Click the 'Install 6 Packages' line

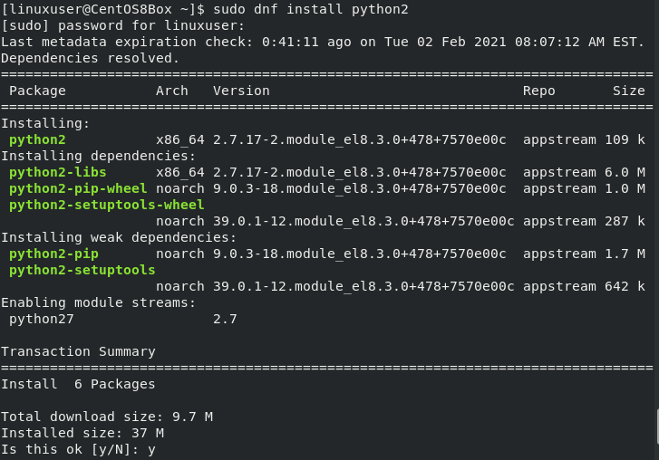pyautogui.click(x=78, y=384)
